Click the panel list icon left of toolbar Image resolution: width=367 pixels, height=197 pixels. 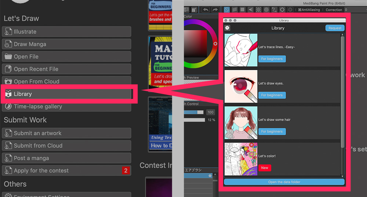pyautogui.click(x=186, y=10)
